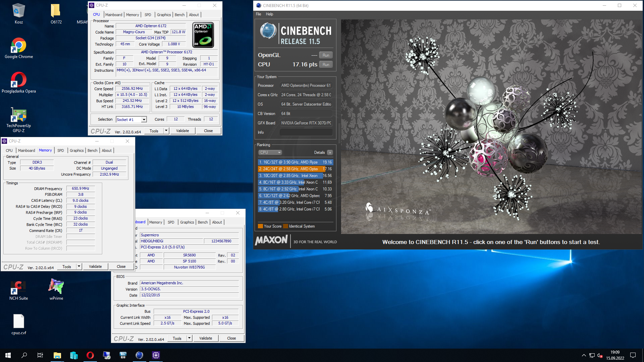Screen dimensions: 644x362
Task: Click Close button in Memory CPU-Z window
Action: pos(121,266)
